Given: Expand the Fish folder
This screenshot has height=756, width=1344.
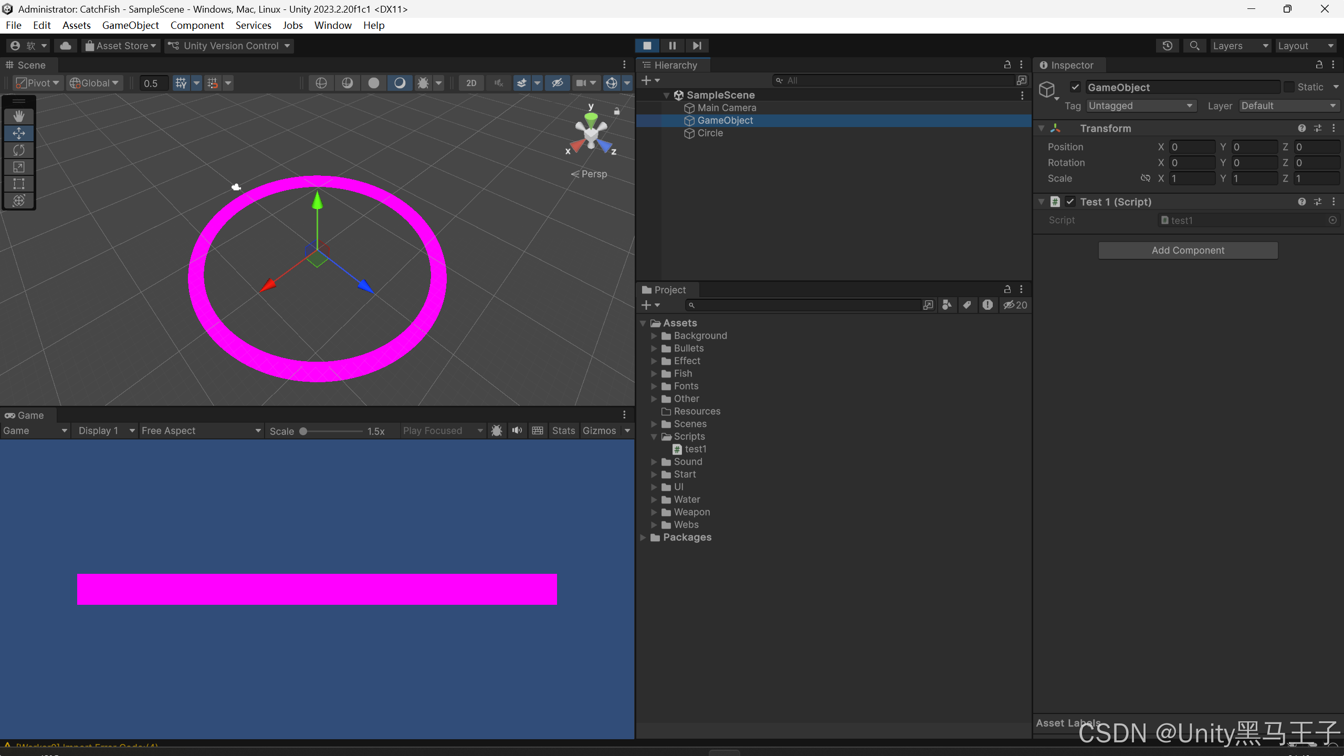Looking at the screenshot, I should 654,374.
